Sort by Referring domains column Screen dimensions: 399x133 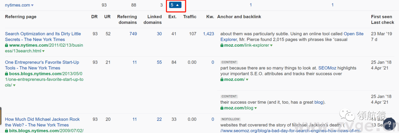(127, 19)
